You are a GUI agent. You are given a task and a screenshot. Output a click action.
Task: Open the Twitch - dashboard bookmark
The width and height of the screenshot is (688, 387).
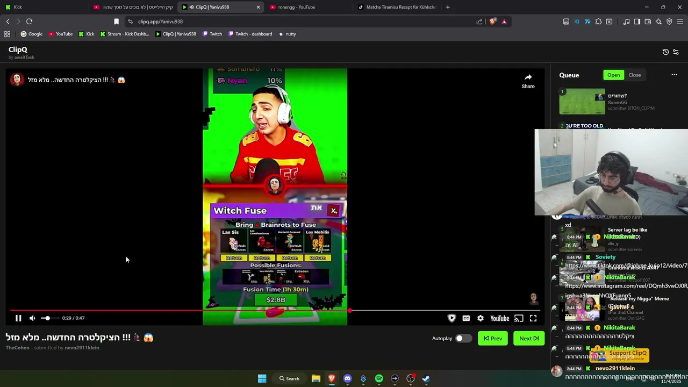pos(250,34)
